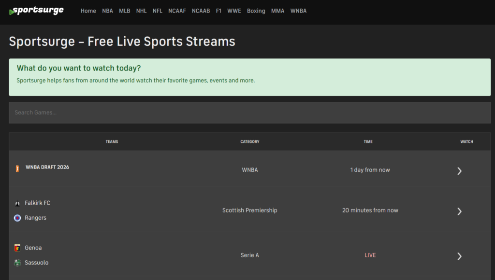Click the Sportsurge logo
The width and height of the screenshot is (495, 280).
coord(36,10)
